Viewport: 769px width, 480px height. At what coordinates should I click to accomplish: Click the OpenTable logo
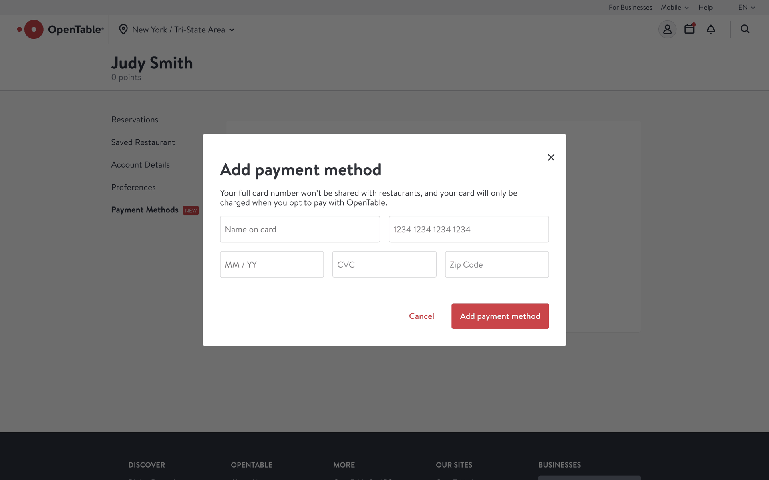pyautogui.click(x=60, y=29)
